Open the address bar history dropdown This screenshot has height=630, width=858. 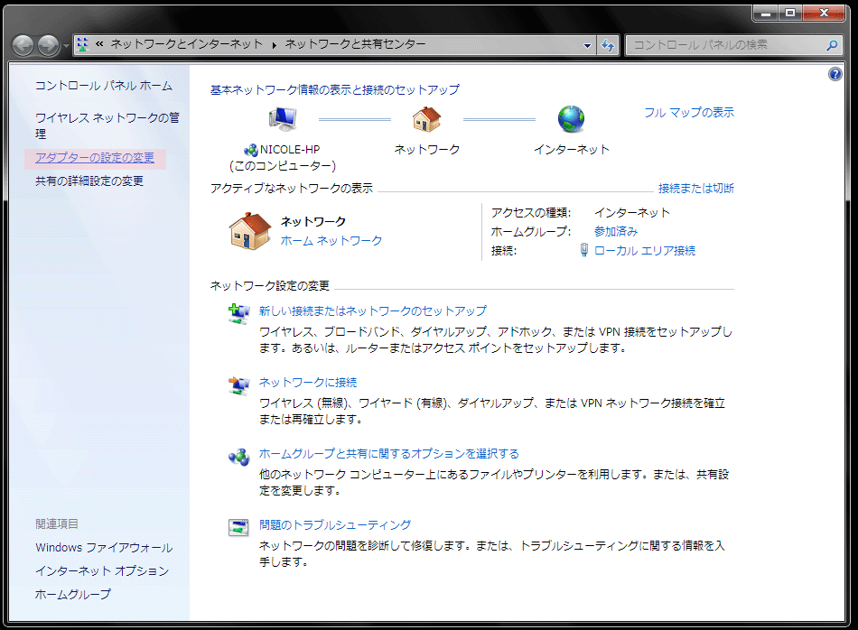click(587, 45)
